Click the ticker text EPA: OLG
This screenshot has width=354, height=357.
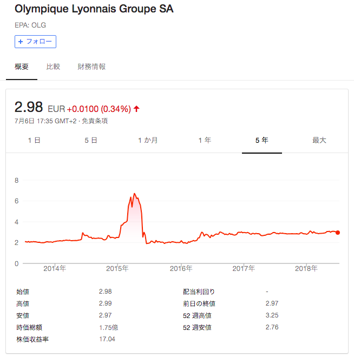point(30,25)
